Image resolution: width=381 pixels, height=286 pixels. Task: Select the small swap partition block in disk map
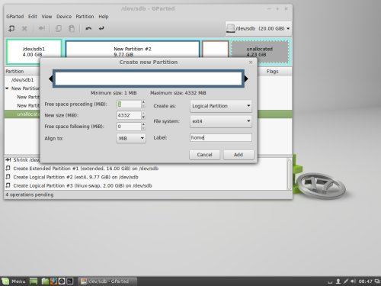tap(216, 49)
